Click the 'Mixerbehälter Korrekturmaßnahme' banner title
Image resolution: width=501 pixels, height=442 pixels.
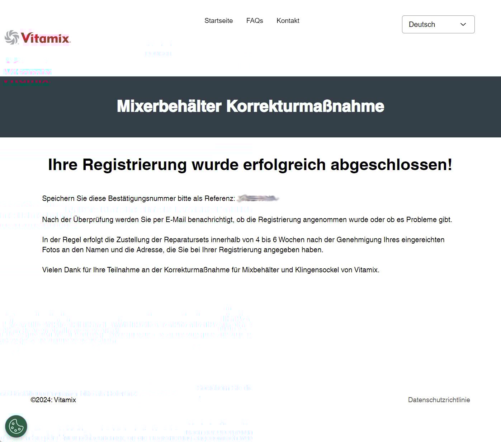pyautogui.click(x=250, y=107)
